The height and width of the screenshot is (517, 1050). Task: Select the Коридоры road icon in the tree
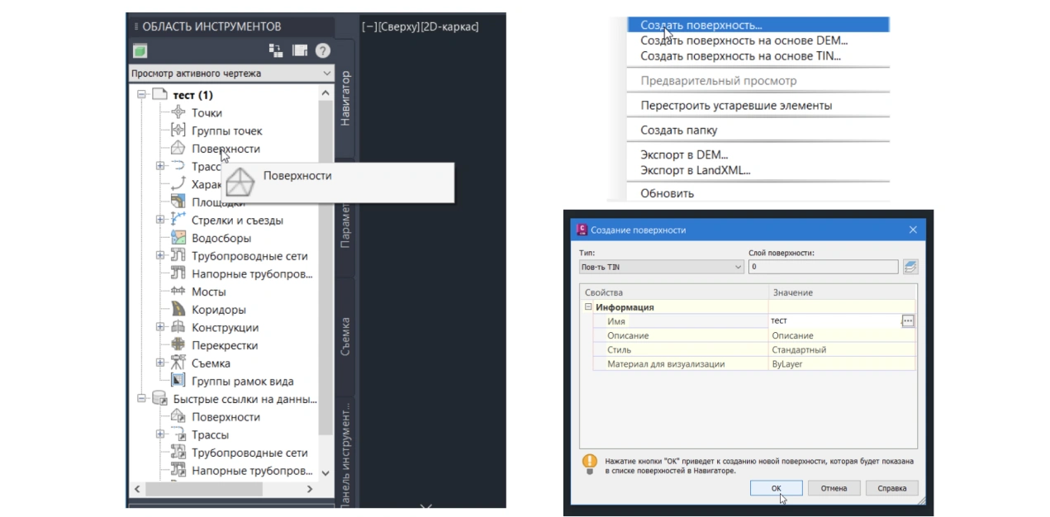[178, 310]
